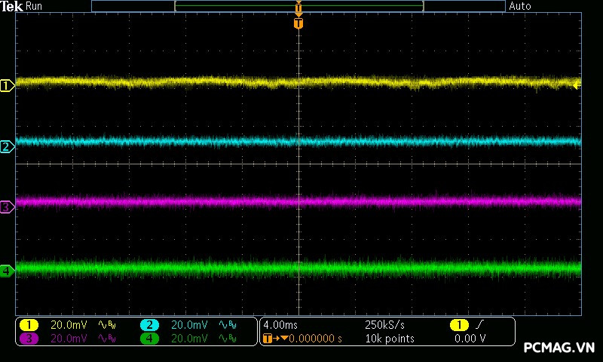The image size is (603, 362).
Task: Click the Auto trigger mode label
Action: (520, 6)
